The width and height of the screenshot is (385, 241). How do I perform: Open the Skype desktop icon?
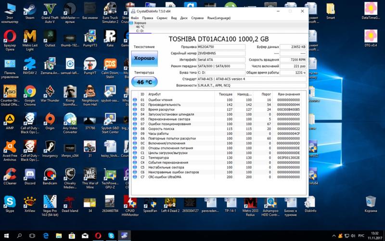coord(10,204)
